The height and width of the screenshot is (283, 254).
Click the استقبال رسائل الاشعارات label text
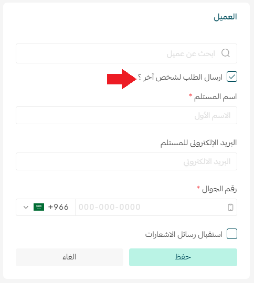click(184, 234)
